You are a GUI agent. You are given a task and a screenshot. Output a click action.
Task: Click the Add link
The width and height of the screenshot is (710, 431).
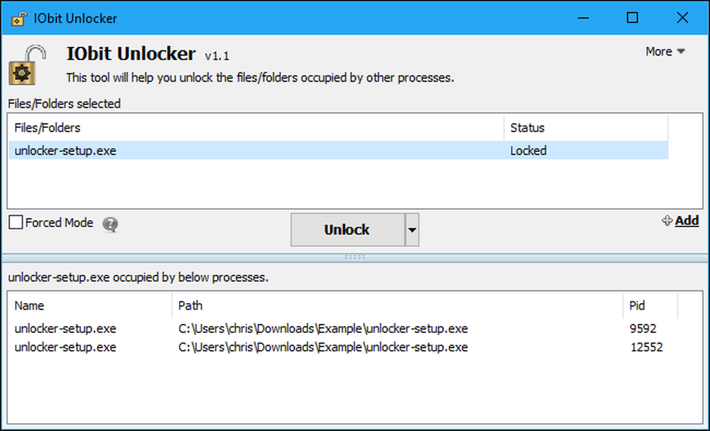click(687, 221)
